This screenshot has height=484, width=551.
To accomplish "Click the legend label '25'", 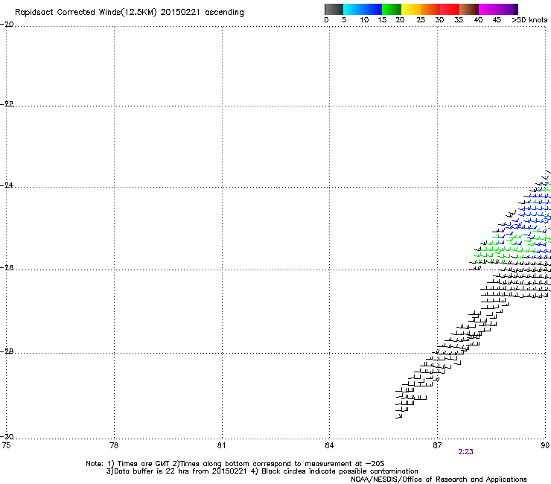I will [x=421, y=20].
